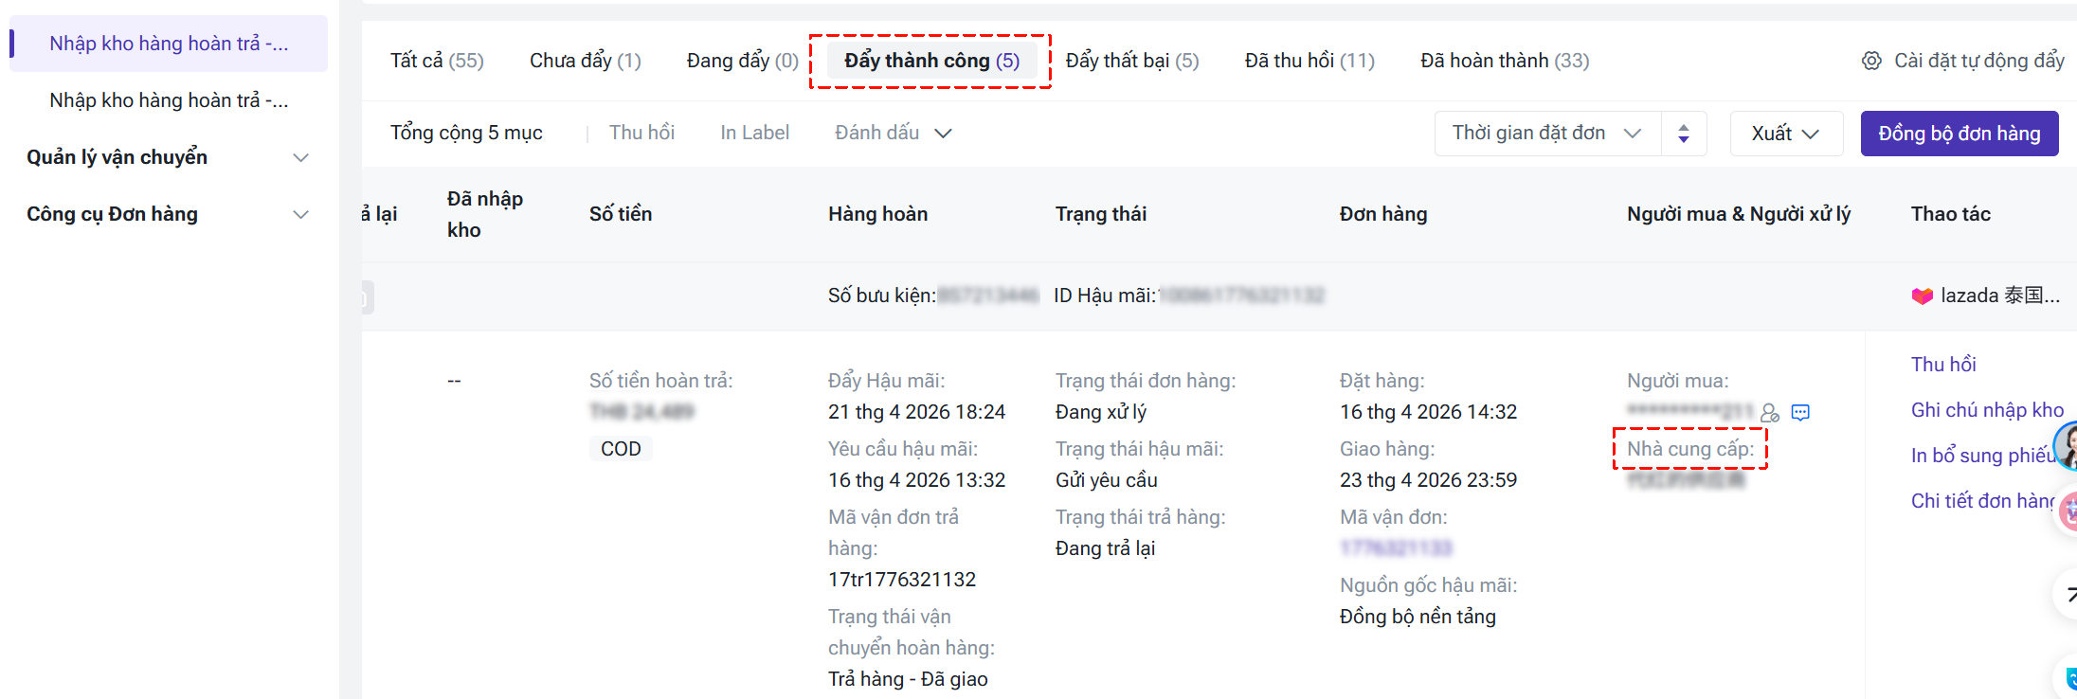Open the Thời gian đặt đơn sort dropdown
Screen dimensions: 2077x699
pyautogui.click(x=1547, y=134)
